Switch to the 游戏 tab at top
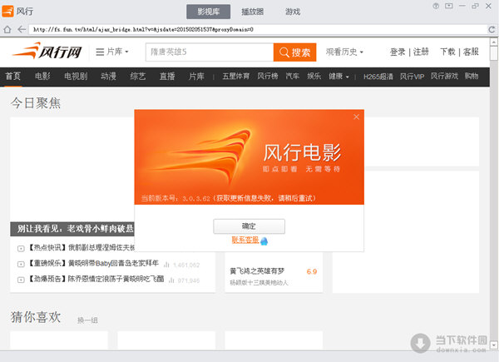The image size is (499, 362). pyautogui.click(x=293, y=12)
